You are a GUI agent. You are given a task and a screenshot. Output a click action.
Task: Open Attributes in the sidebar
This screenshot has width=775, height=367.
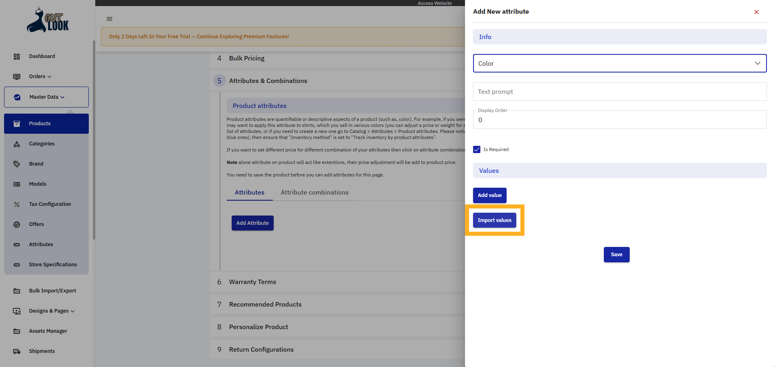tap(46, 245)
